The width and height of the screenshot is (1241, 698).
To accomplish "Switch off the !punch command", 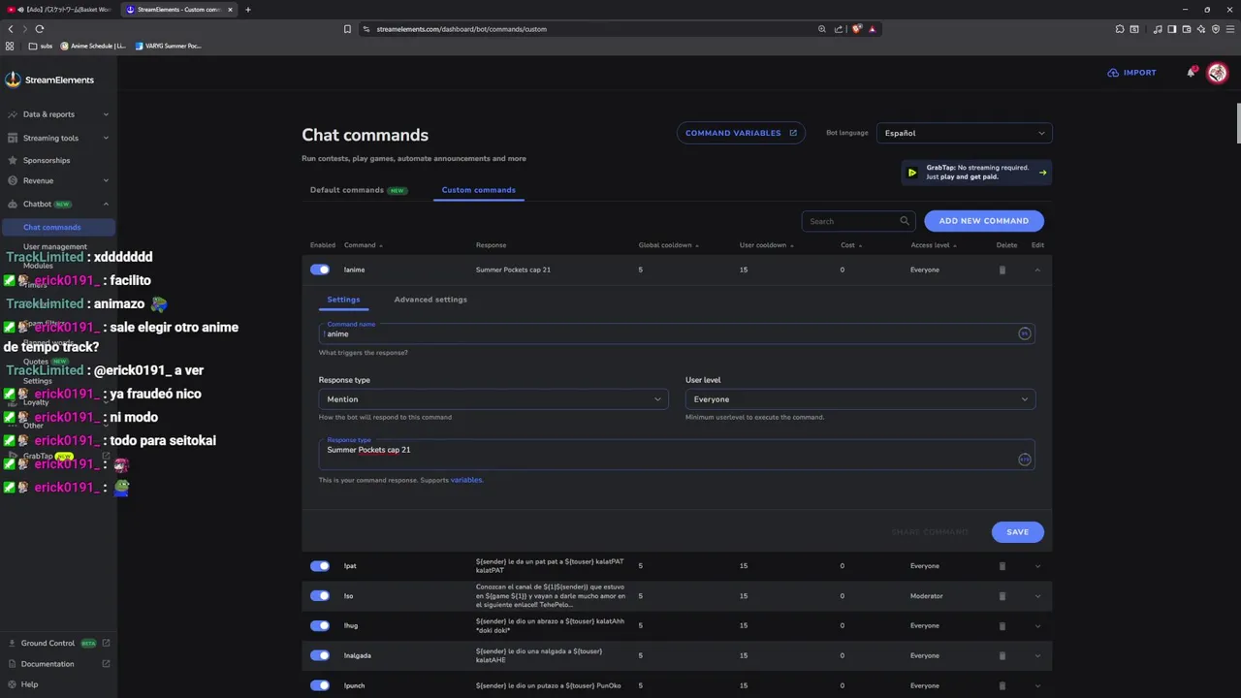I will 320,685.
